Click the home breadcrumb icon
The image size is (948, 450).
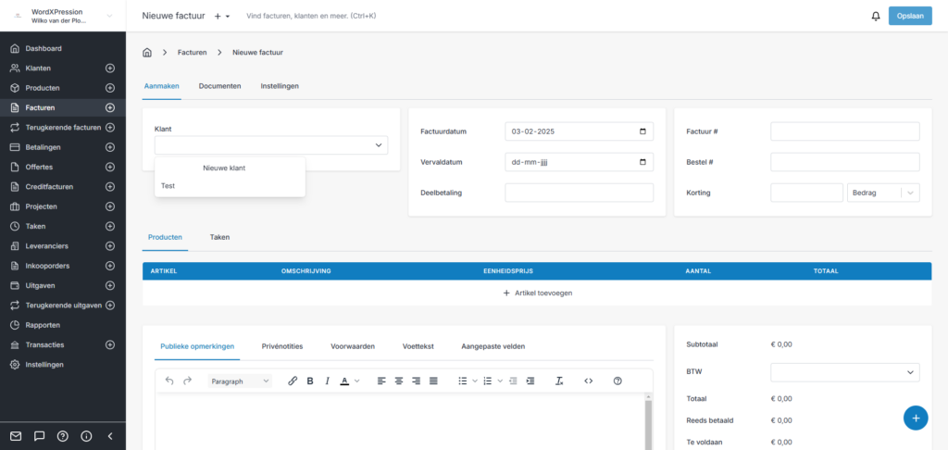coord(147,53)
